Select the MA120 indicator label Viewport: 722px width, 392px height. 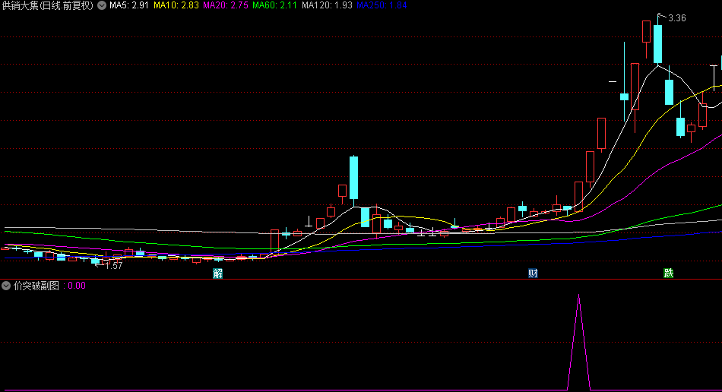[327, 6]
